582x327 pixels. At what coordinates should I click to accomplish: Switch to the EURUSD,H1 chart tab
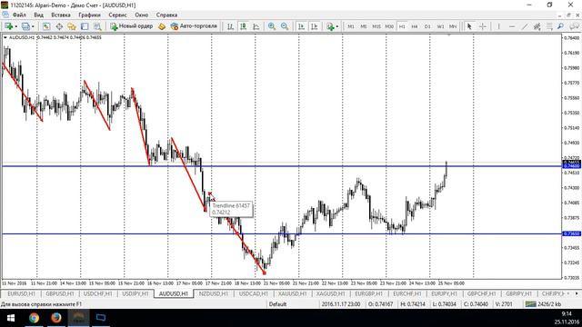pyautogui.click(x=21, y=293)
